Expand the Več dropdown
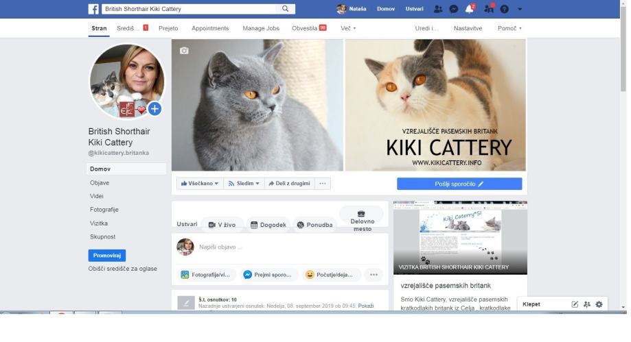Viewport: 631px width, 342px height. [348, 28]
